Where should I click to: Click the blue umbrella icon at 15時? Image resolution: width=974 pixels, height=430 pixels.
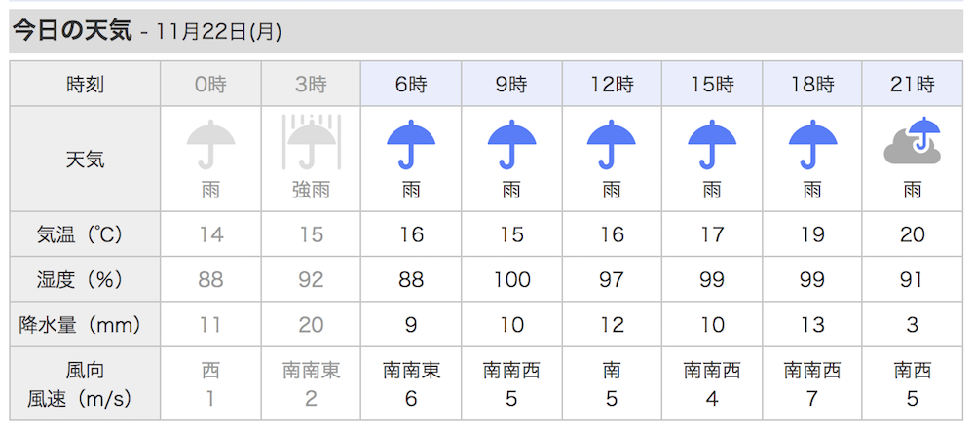(713, 145)
